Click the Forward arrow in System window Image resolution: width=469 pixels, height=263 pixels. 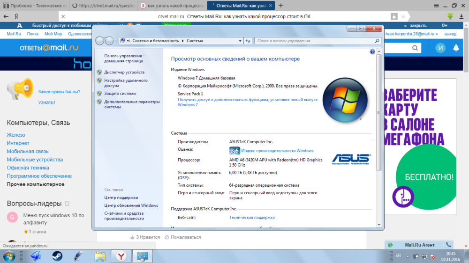point(109,41)
